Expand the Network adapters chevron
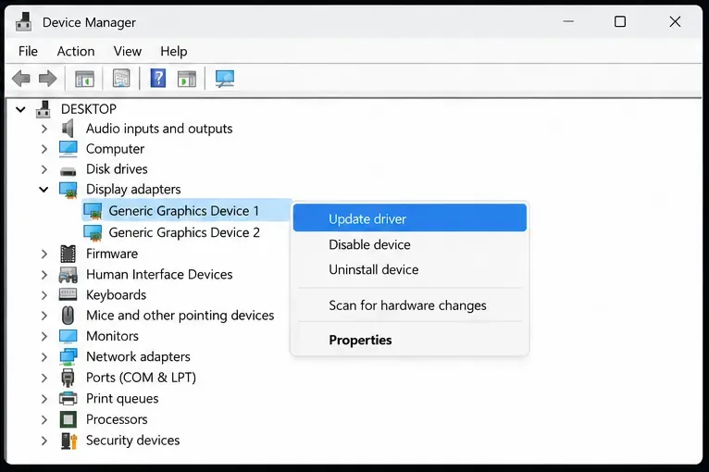The height and width of the screenshot is (472, 709). 44,357
